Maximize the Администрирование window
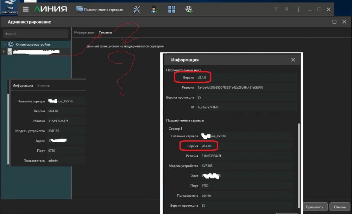 point(334,22)
